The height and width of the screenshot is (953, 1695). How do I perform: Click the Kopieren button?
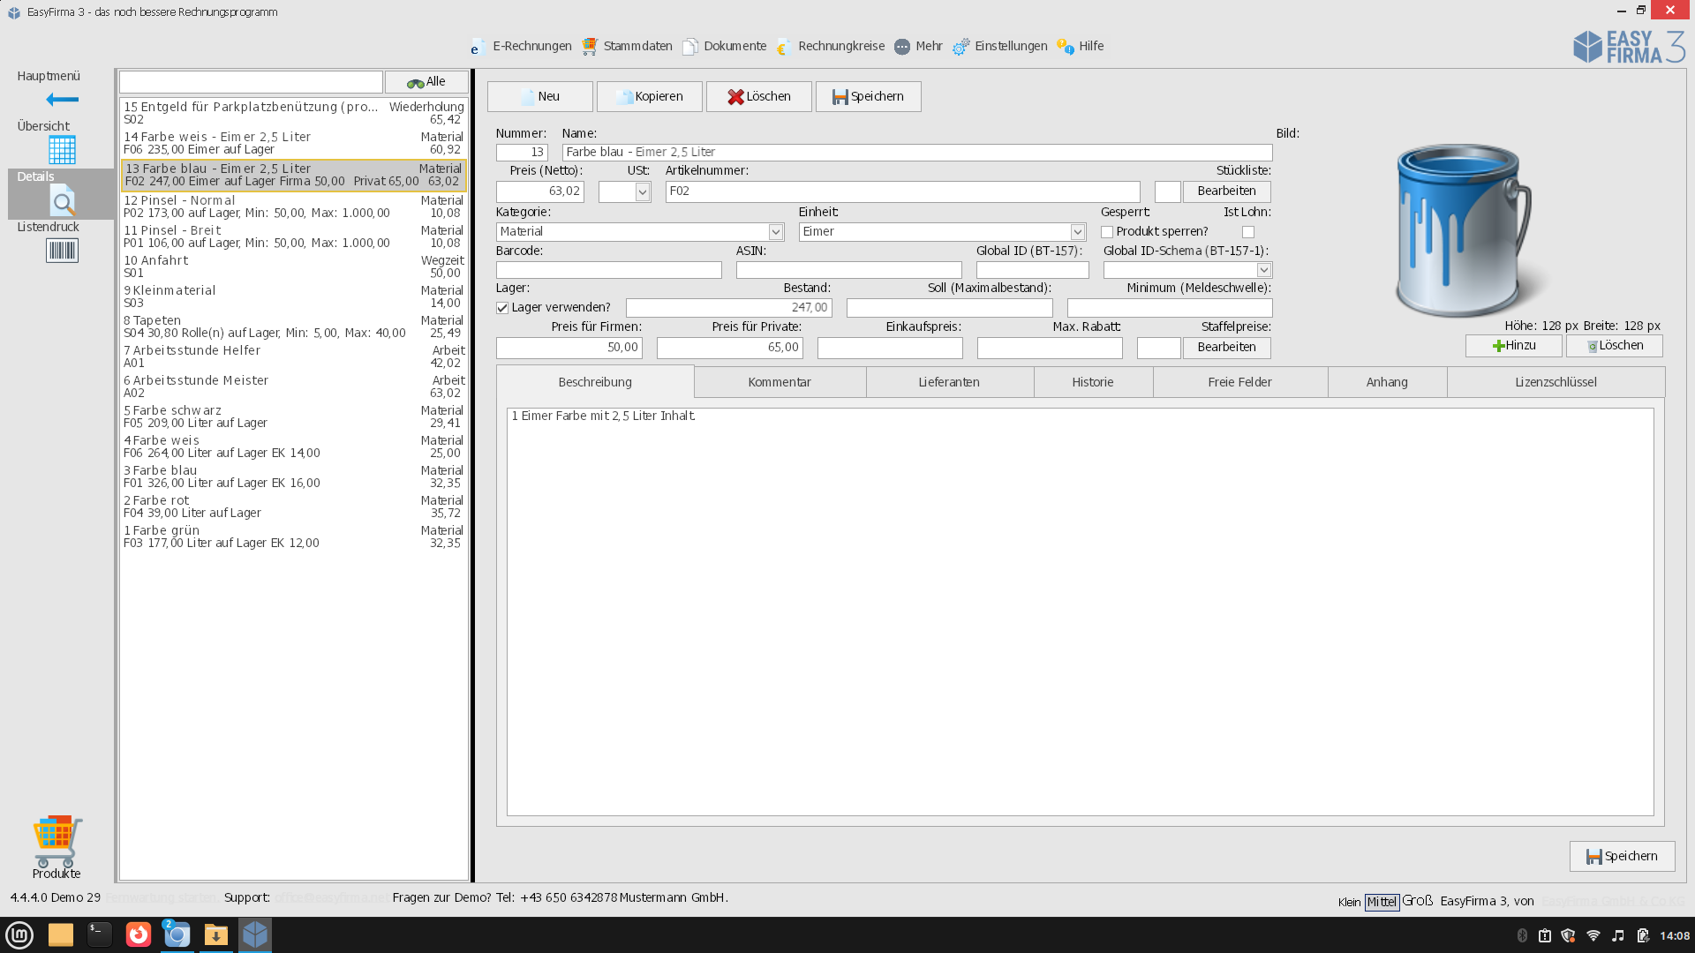(x=649, y=96)
